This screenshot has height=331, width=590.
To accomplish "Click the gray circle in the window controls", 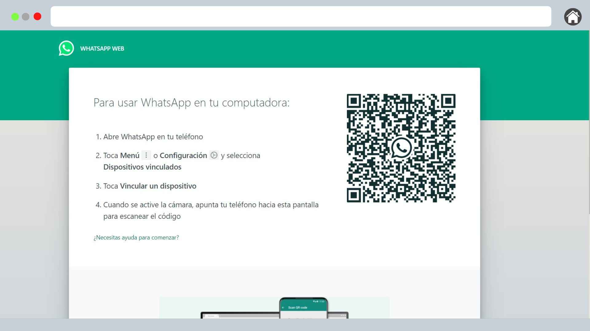I will 26,17.
